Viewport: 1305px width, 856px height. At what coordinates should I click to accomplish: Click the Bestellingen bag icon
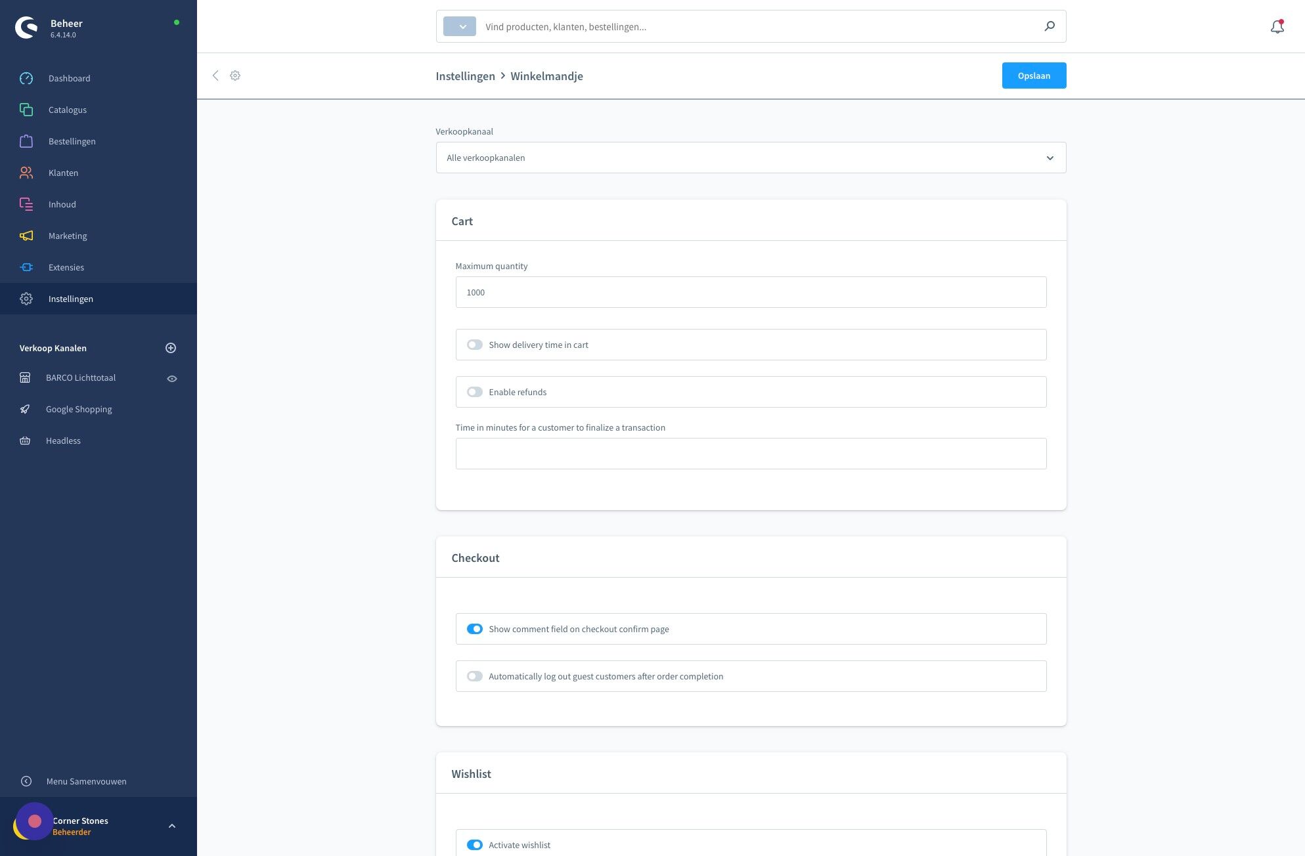coord(26,141)
